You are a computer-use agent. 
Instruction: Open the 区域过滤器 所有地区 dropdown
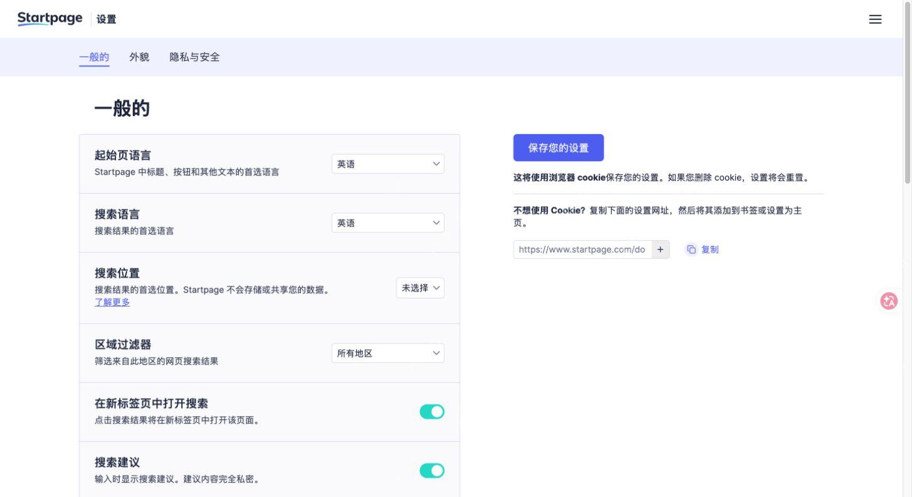pos(388,353)
